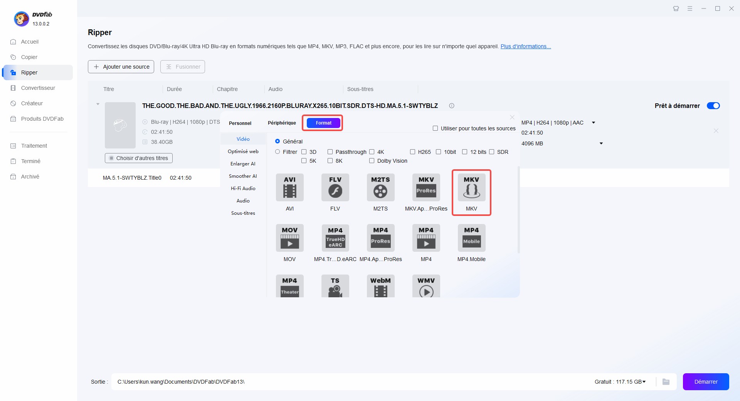Click the source info icon beside the title

[452, 106]
